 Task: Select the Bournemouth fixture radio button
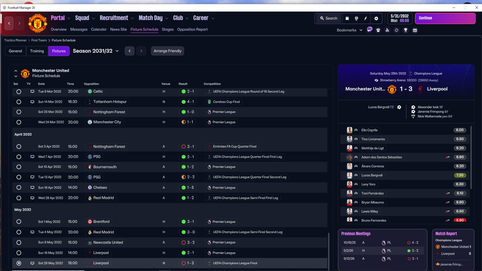(19, 167)
